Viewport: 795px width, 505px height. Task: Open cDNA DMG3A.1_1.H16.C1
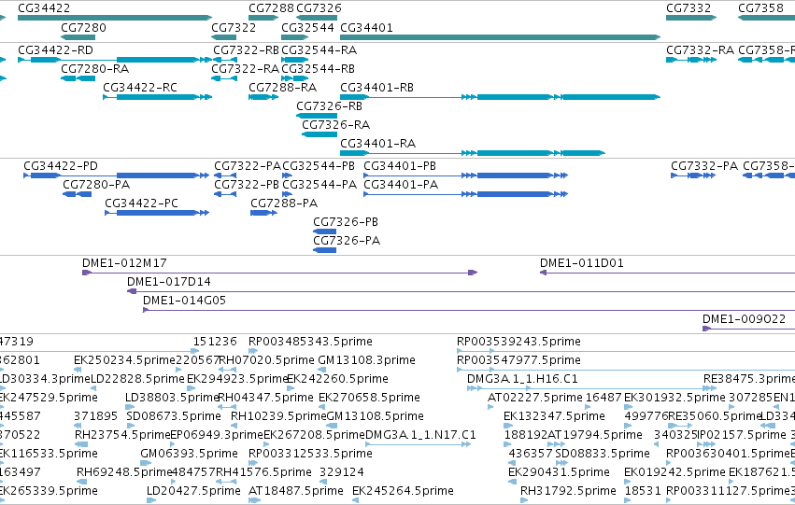coord(591,388)
